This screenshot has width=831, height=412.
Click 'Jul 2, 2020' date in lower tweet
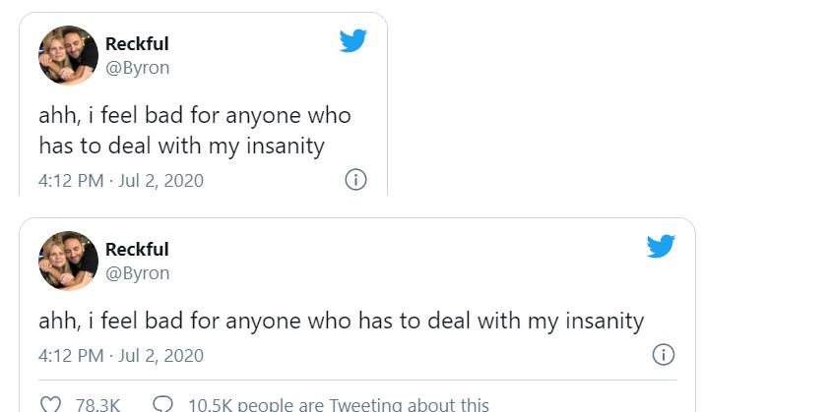click(x=159, y=355)
